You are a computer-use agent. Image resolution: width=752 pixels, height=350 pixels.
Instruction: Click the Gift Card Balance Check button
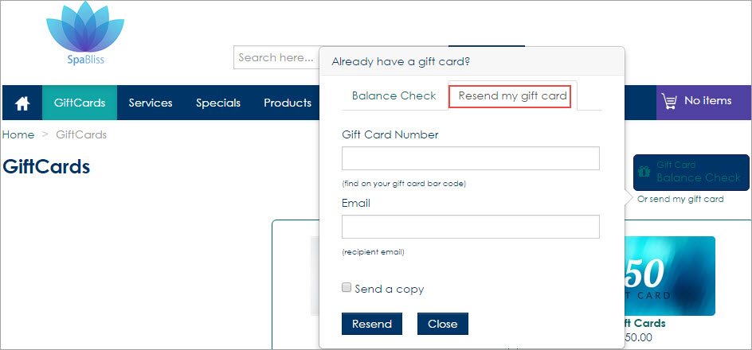click(x=691, y=173)
